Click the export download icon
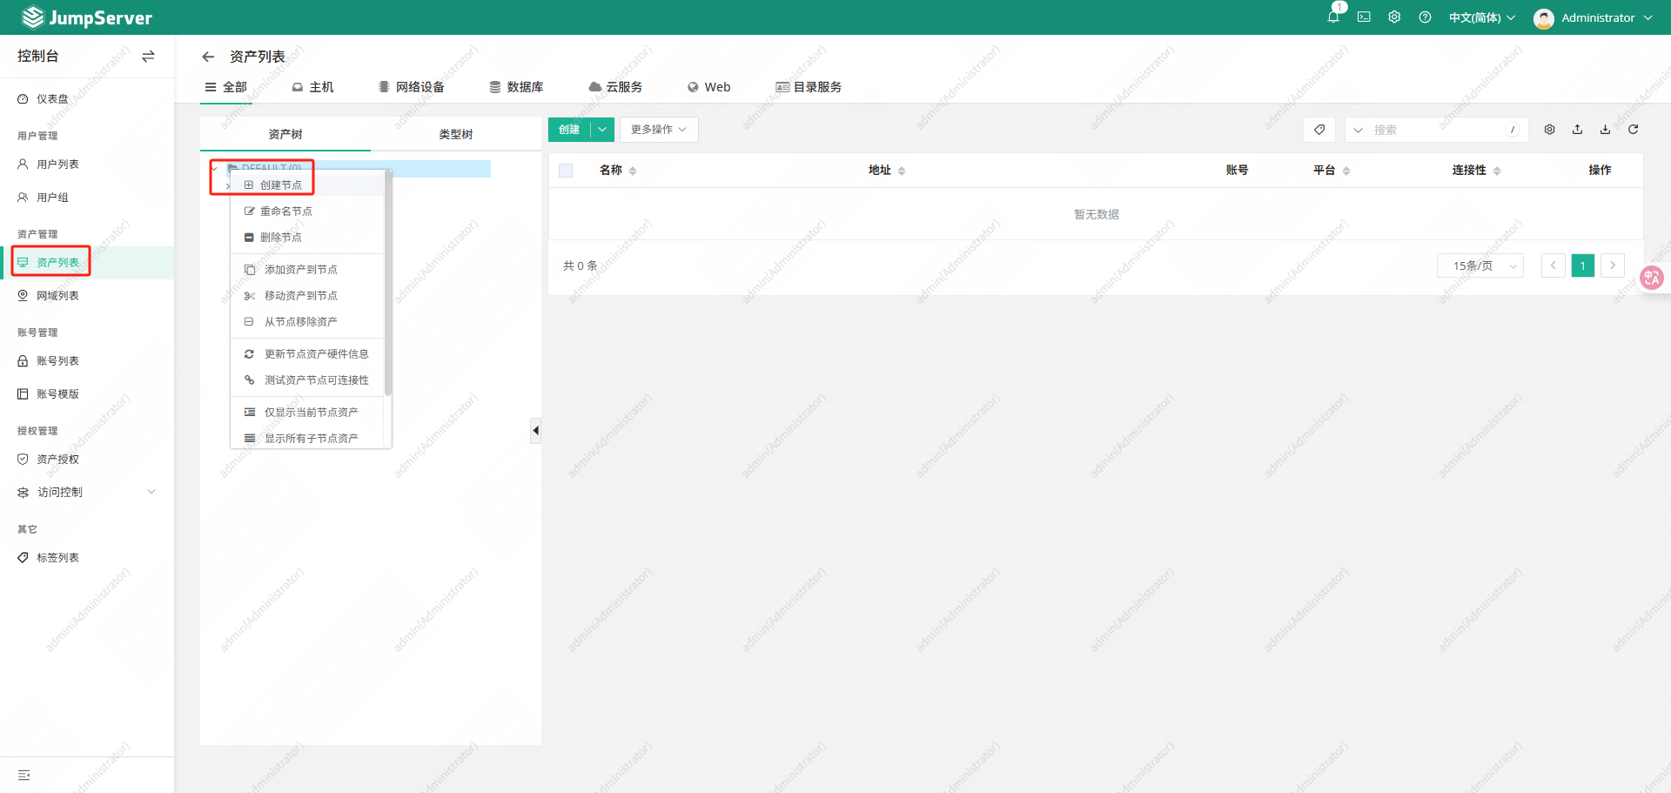The height and width of the screenshot is (793, 1671). click(1605, 130)
